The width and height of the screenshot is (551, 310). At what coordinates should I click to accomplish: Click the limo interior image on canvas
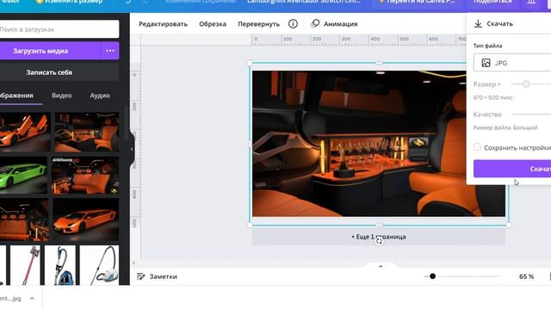359,144
